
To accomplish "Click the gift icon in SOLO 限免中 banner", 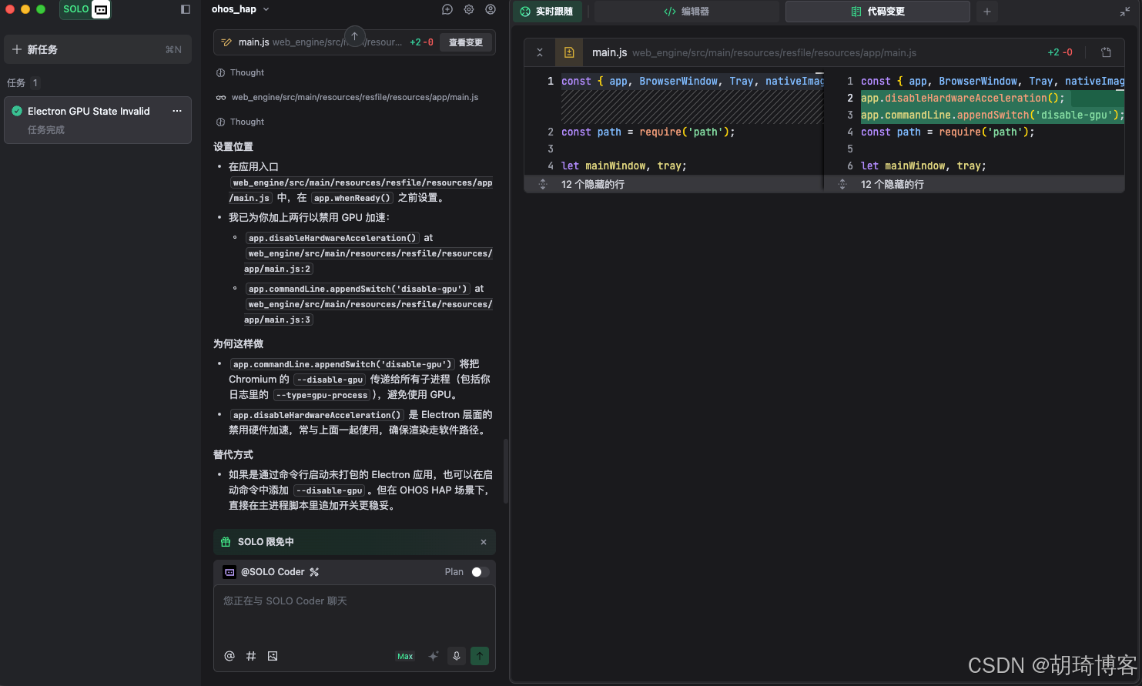I will click(226, 542).
